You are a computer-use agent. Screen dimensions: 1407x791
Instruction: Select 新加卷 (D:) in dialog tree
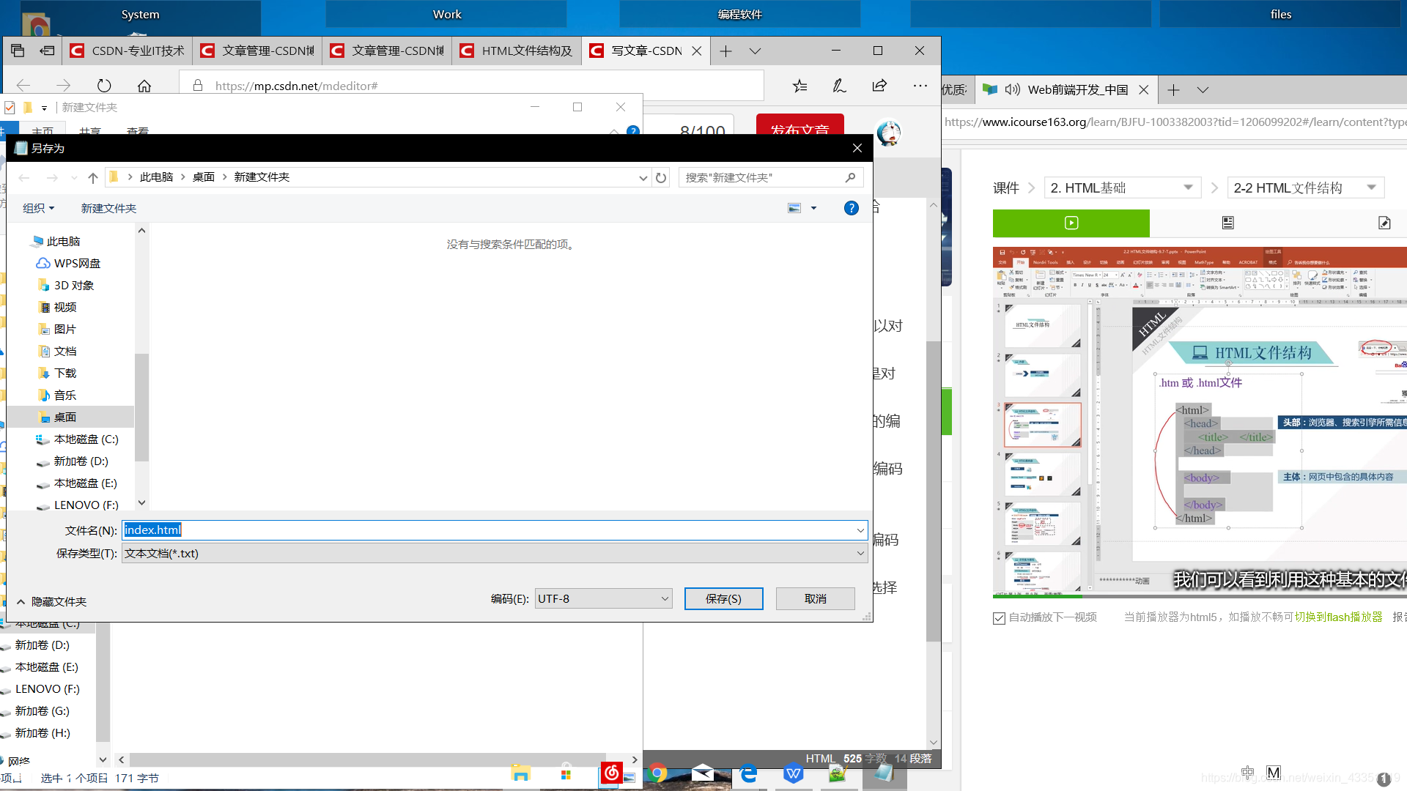point(81,461)
